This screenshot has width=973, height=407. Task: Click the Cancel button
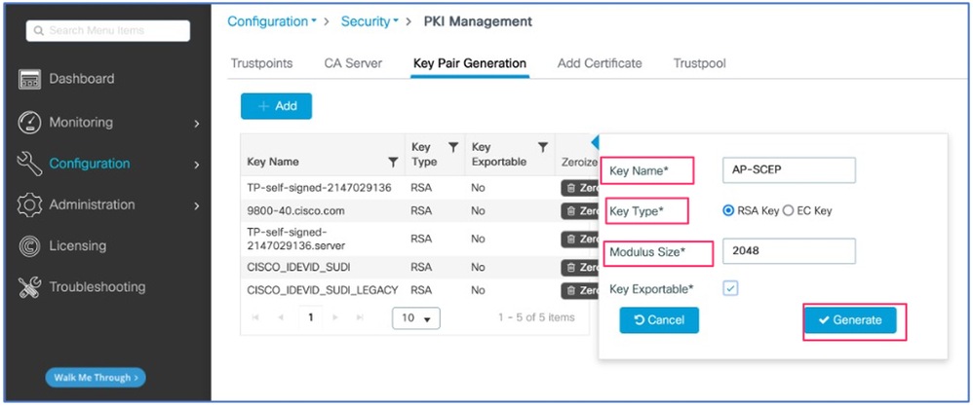coord(659,320)
